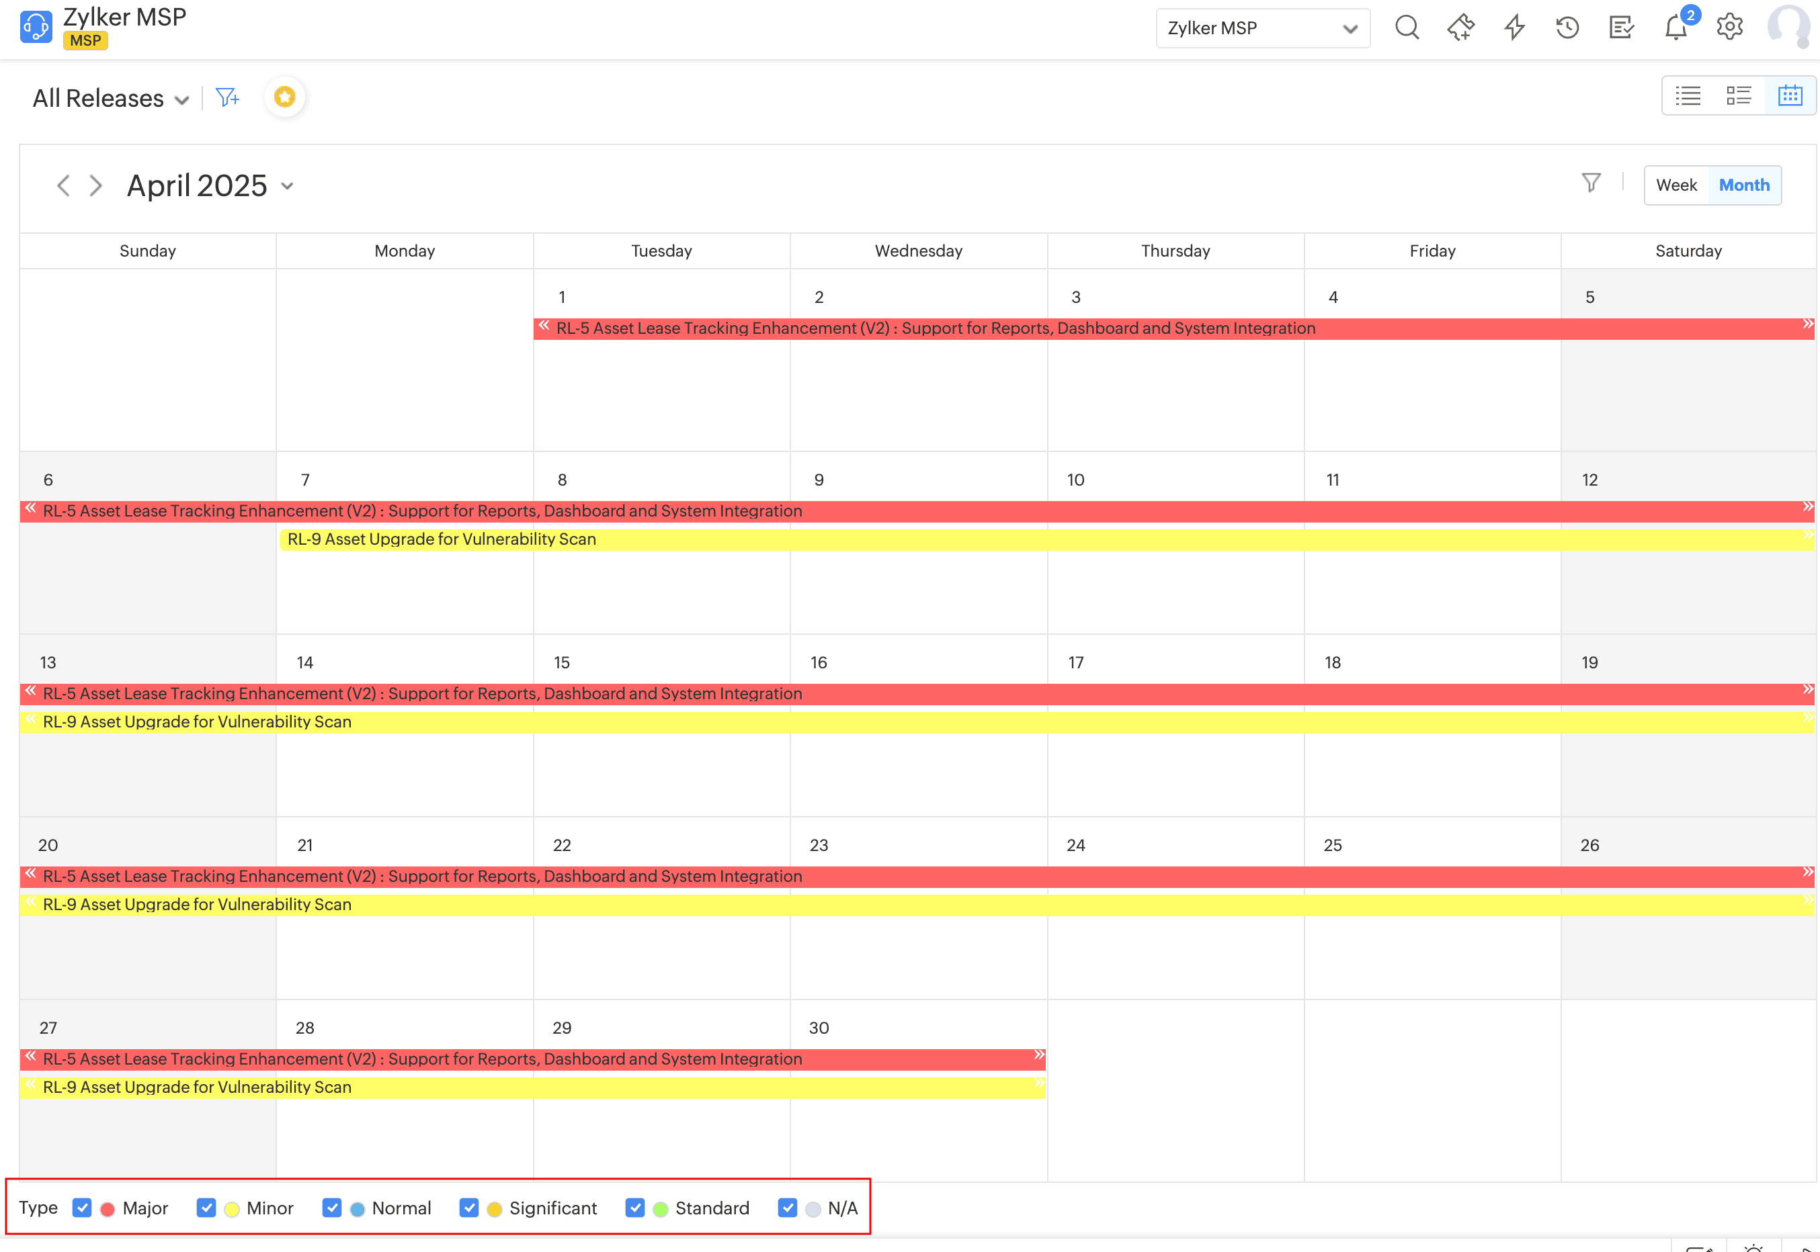Open the settings gear icon
1820x1252 pixels.
coord(1729,28)
